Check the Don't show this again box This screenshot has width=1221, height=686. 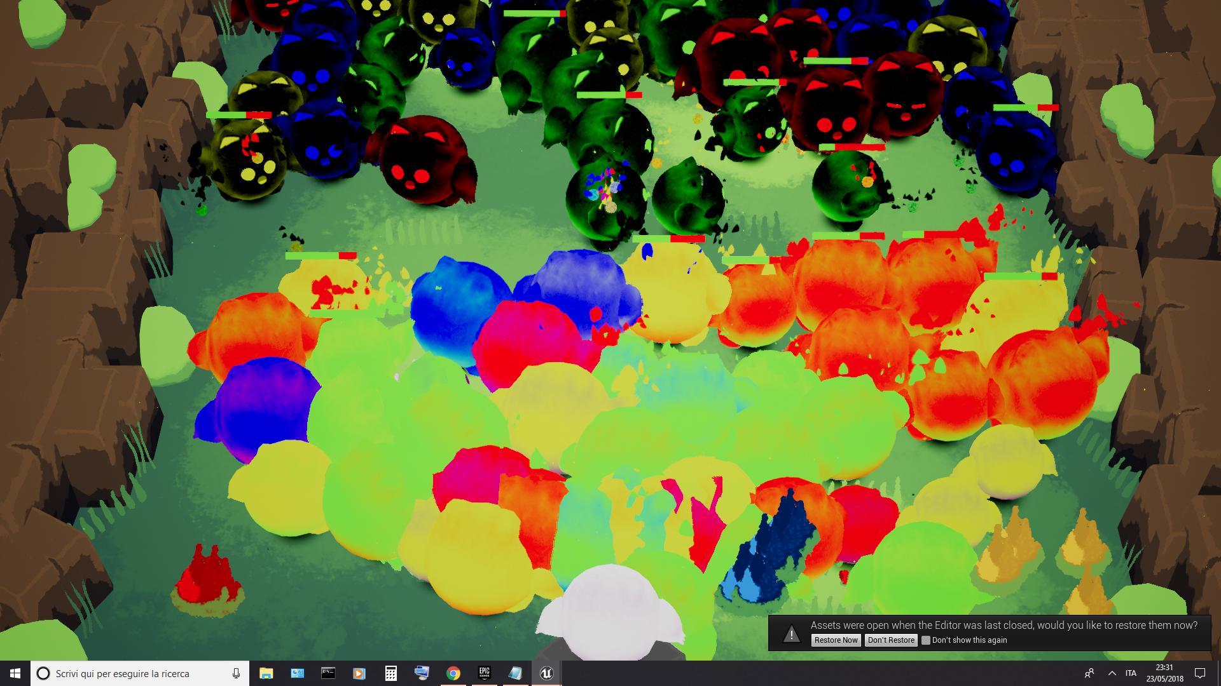point(926,640)
